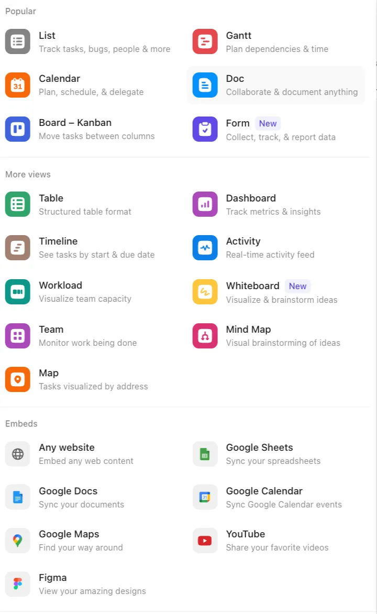
Task: Open the pink Mind Map icon
Action: pos(205,336)
